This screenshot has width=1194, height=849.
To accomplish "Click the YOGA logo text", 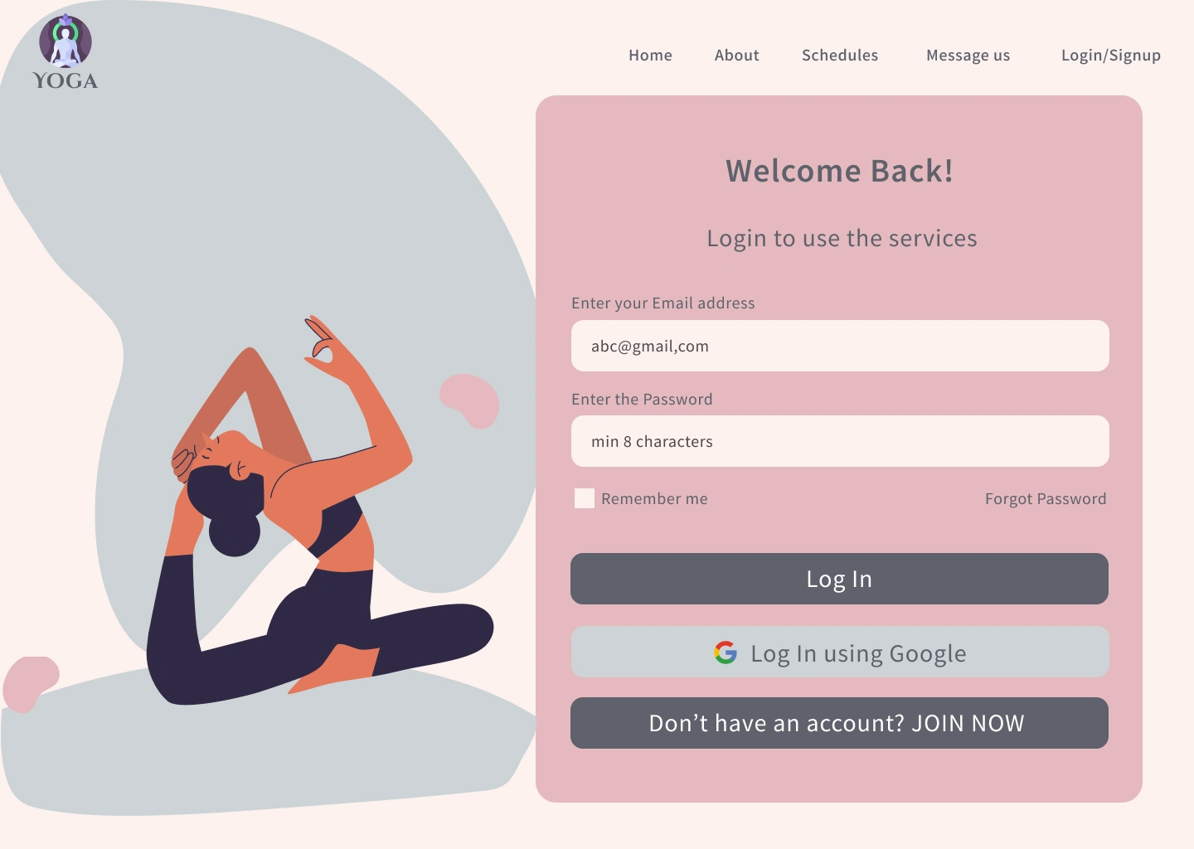I will [66, 81].
